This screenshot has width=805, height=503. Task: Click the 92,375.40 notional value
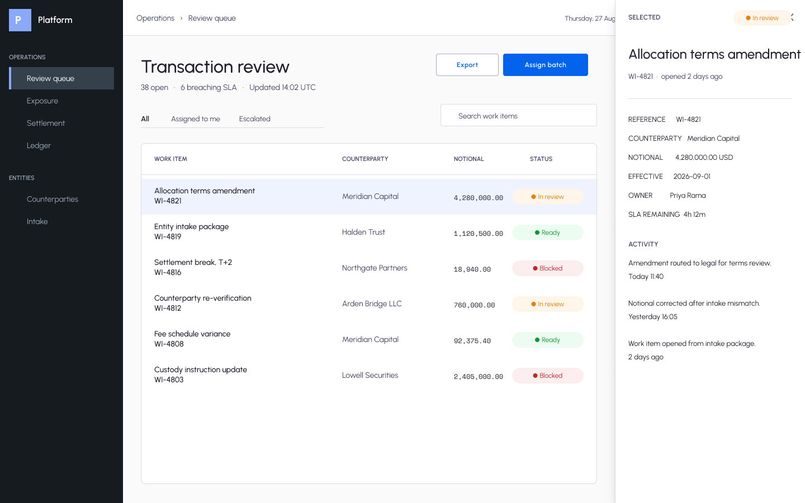click(472, 341)
